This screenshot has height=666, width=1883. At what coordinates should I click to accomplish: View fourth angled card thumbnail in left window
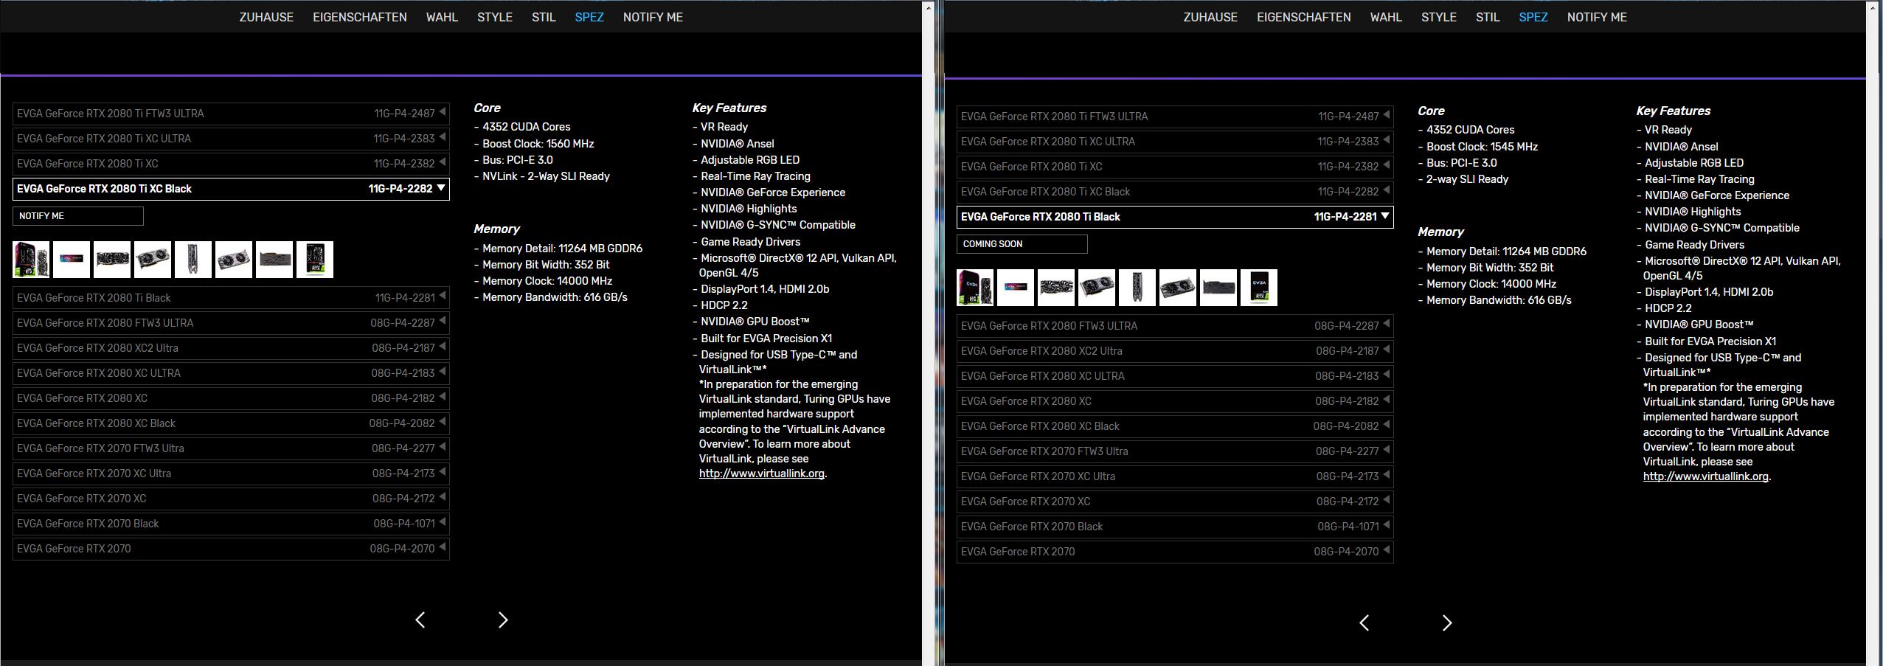pyautogui.click(x=153, y=260)
